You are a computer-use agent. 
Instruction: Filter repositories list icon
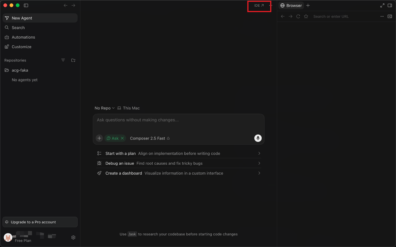[x=63, y=60]
